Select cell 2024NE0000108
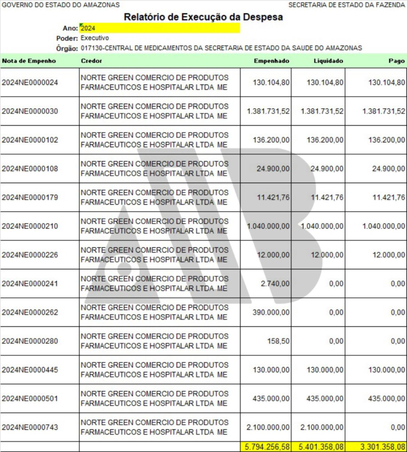 point(40,169)
